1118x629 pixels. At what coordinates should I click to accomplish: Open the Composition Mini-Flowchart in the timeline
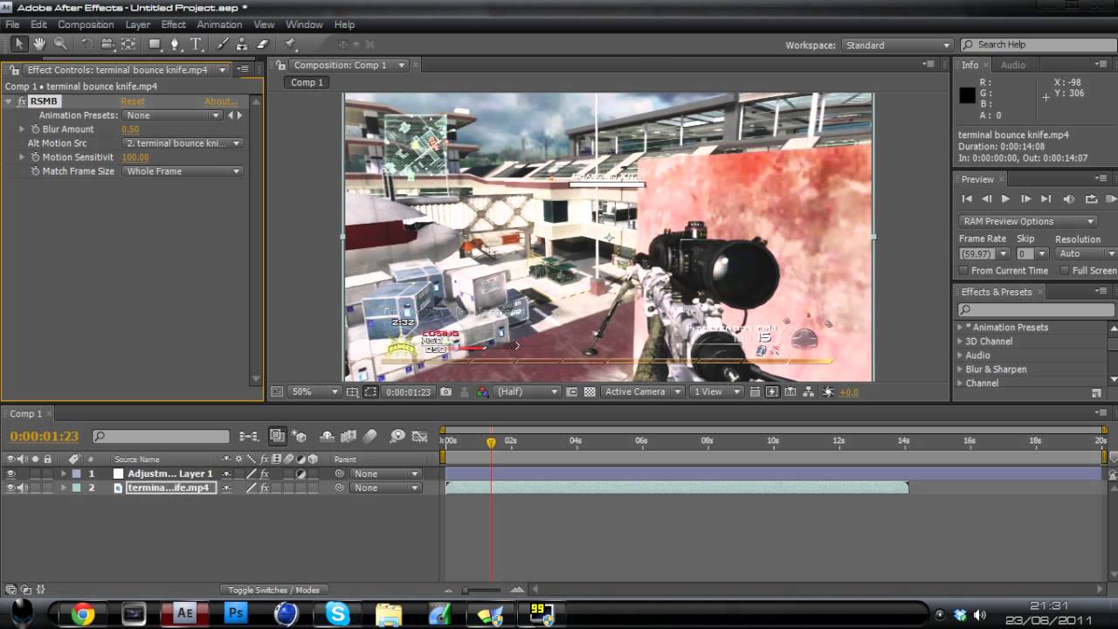pyautogui.click(x=249, y=436)
